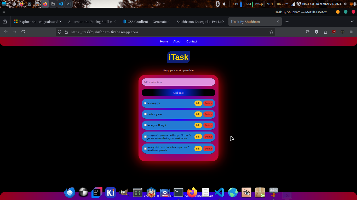Tick the checkbox for 'helelo guys' task
The height and width of the screenshot is (200, 357).
click(x=145, y=103)
